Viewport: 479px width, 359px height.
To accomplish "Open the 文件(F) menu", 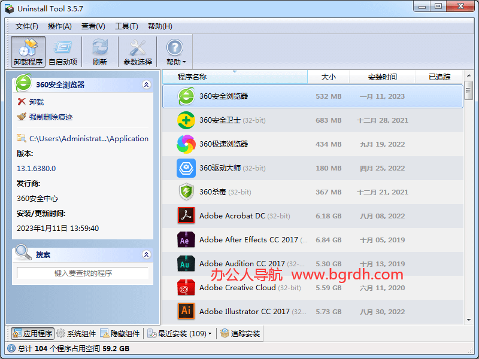I will click(27, 26).
